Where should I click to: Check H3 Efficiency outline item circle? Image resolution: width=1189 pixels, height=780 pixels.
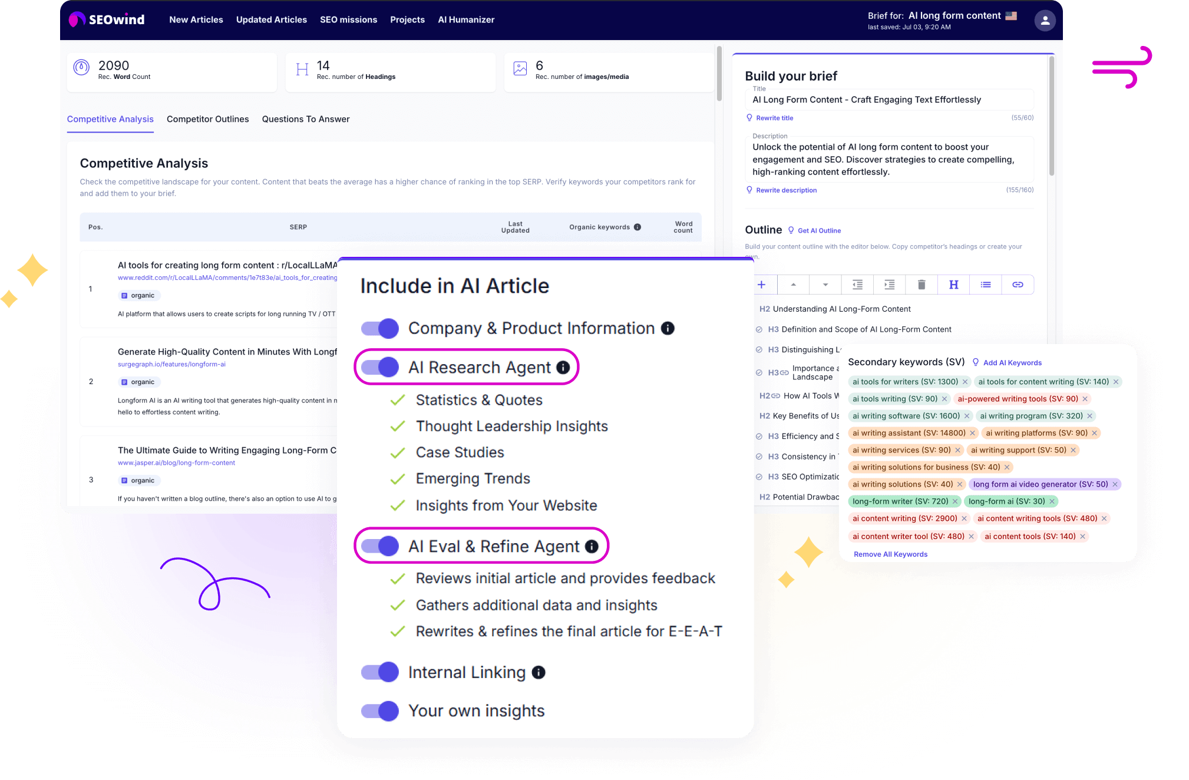(x=759, y=437)
